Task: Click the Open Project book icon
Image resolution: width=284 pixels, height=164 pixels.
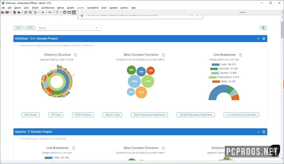Action: 7,12
